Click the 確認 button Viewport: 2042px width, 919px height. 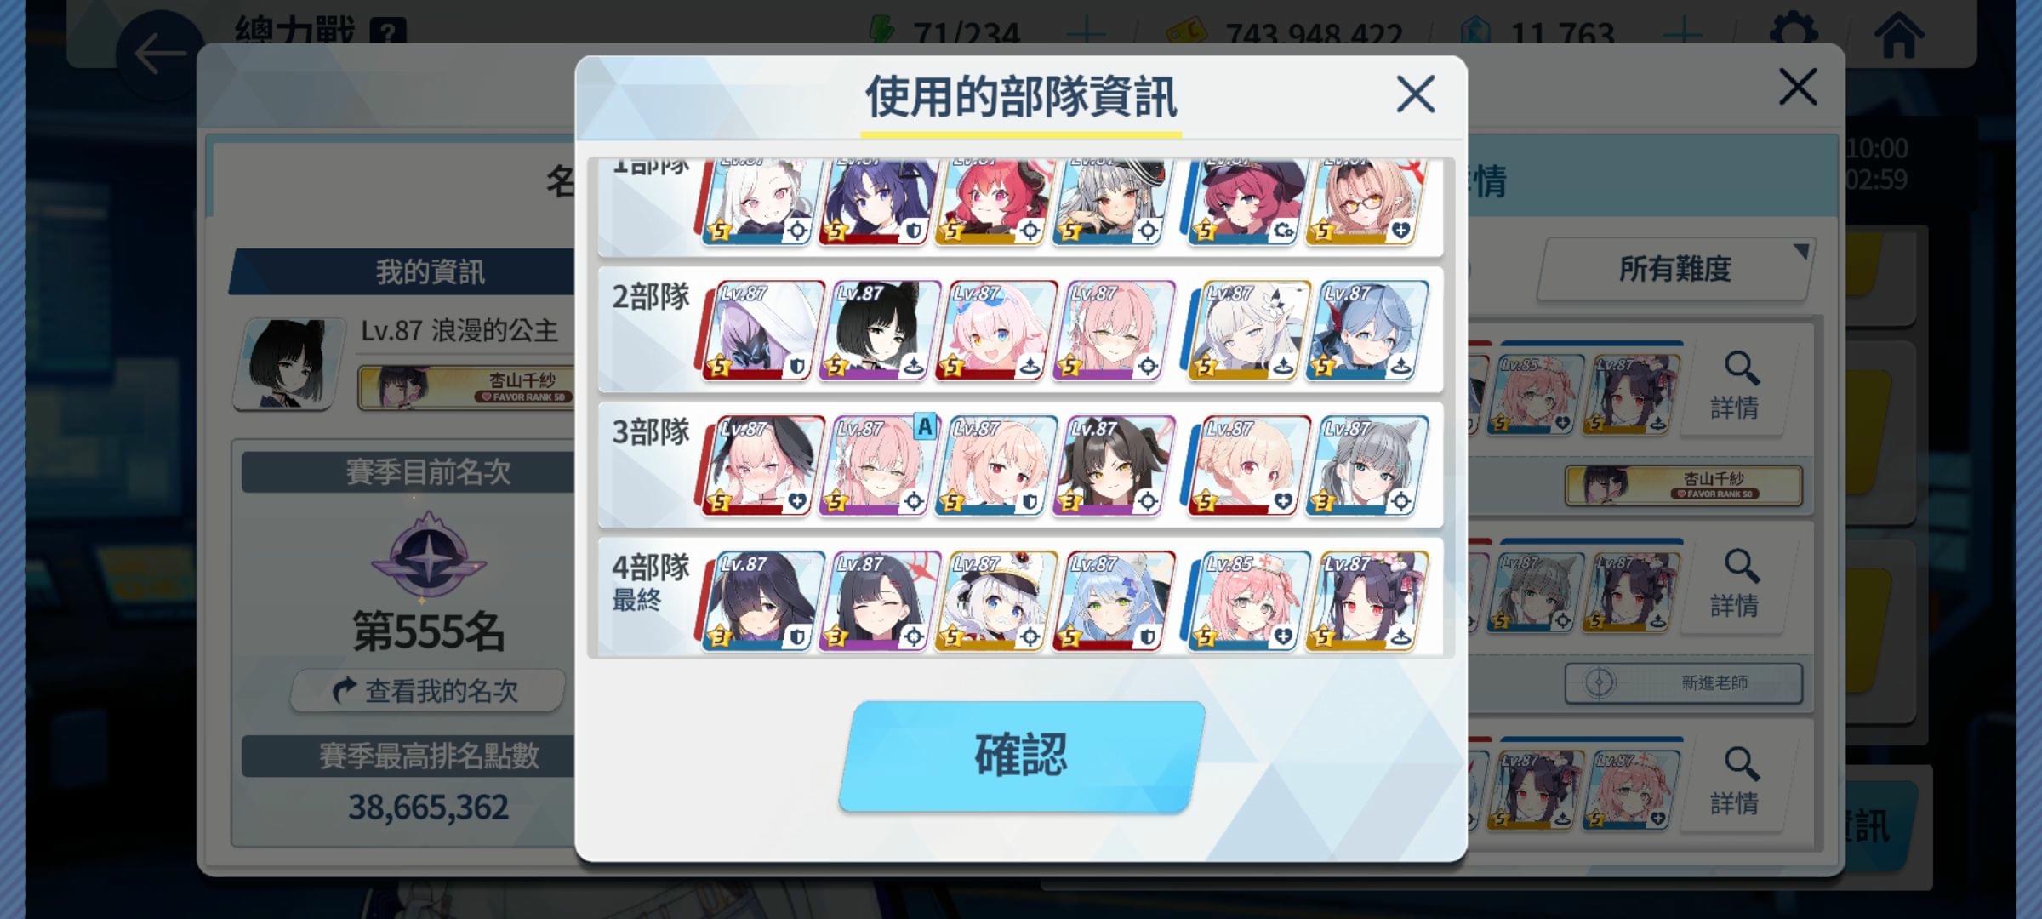[1021, 756]
